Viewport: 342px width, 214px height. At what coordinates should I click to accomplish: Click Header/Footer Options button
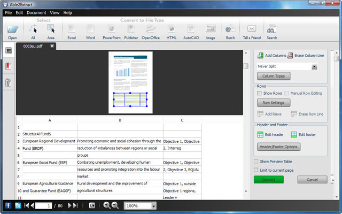(278, 147)
